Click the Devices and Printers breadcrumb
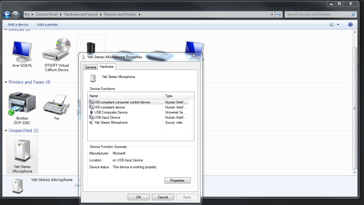 click(120, 14)
